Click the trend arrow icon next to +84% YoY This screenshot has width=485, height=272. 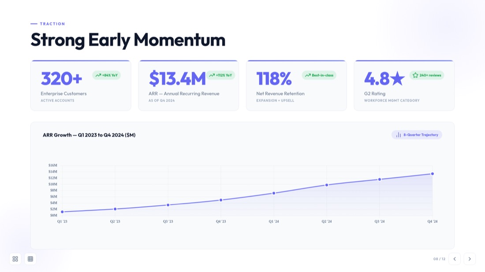pyautogui.click(x=98, y=75)
